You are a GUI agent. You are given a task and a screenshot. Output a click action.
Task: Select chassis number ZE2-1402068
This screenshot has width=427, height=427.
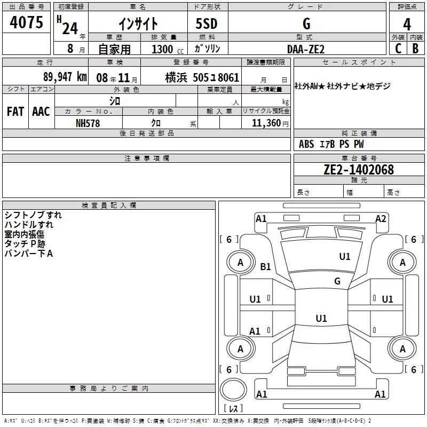[359, 170]
